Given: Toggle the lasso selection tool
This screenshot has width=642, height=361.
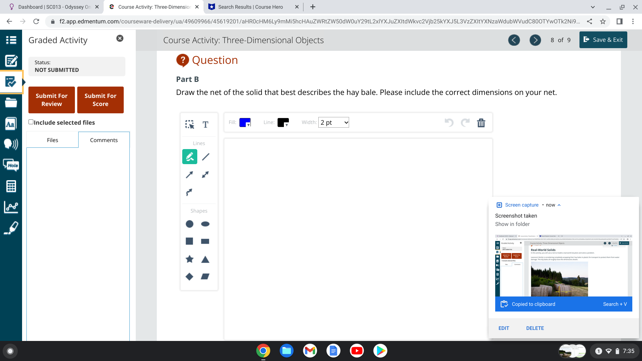Looking at the screenshot, I should click(x=190, y=125).
